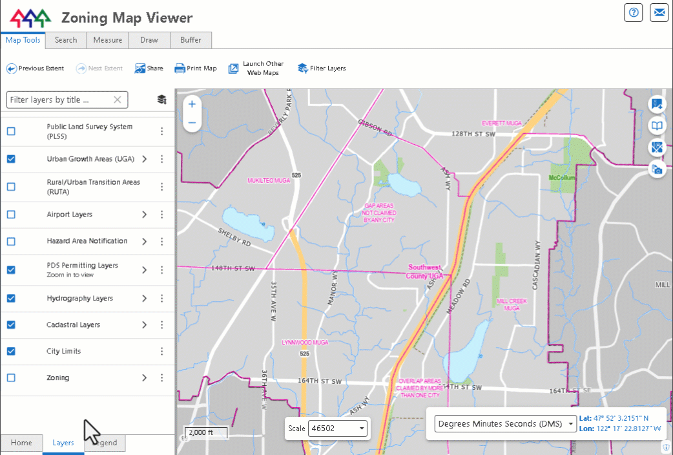Viewport: 673px width, 455px height.
Task: Open options menu for Zoning layer
Action: (162, 377)
